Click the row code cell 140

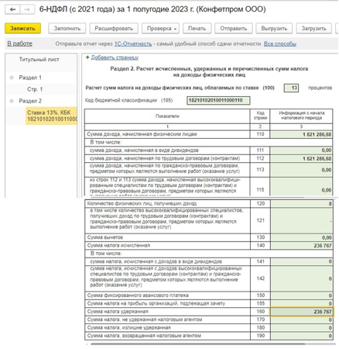pyautogui.click(x=261, y=245)
